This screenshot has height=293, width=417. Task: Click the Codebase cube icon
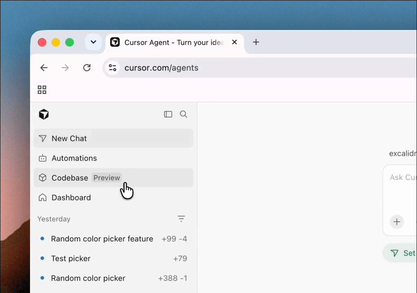point(42,177)
